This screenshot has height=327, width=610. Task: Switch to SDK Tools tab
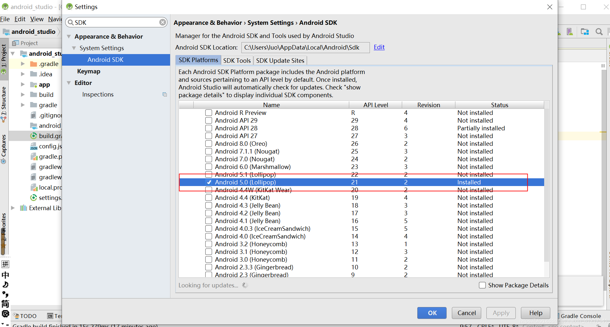point(237,61)
